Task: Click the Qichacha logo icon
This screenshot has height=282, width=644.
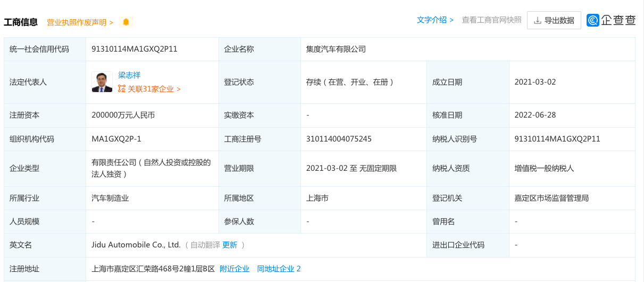Action: click(593, 20)
